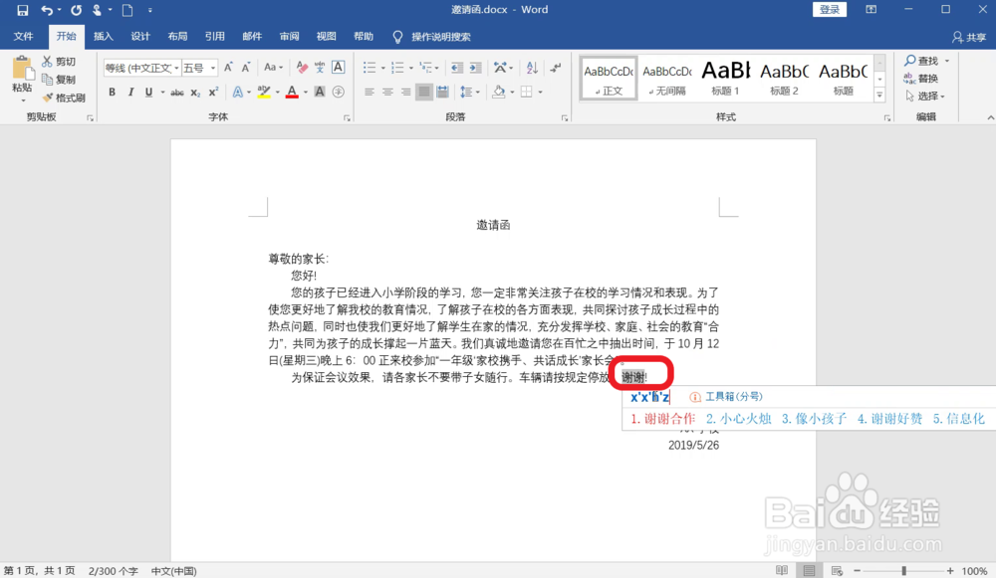Toggle Bold formatting
This screenshot has width=996, height=578.
(112, 92)
